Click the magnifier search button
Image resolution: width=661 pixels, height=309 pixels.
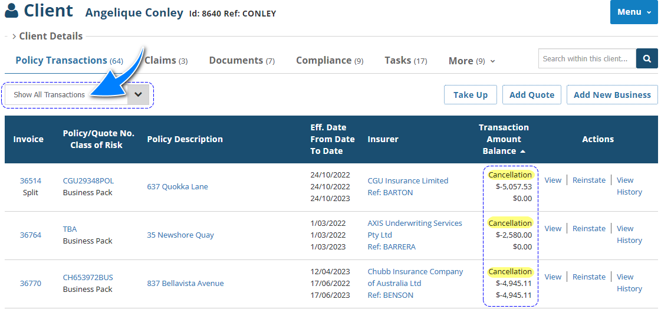pyautogui.click(x=647, y=58)
